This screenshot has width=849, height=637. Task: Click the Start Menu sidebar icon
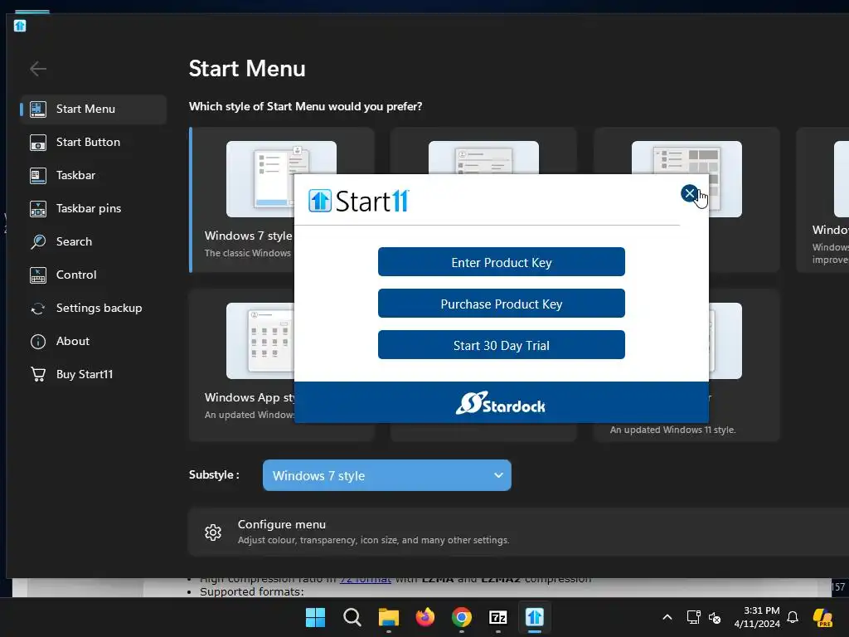click(x=38, y=109)
